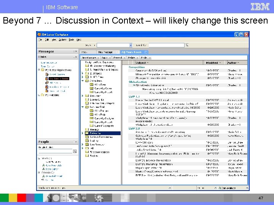Collapse the Action Items folder
The image size is (274, 205).
[83, 81]
